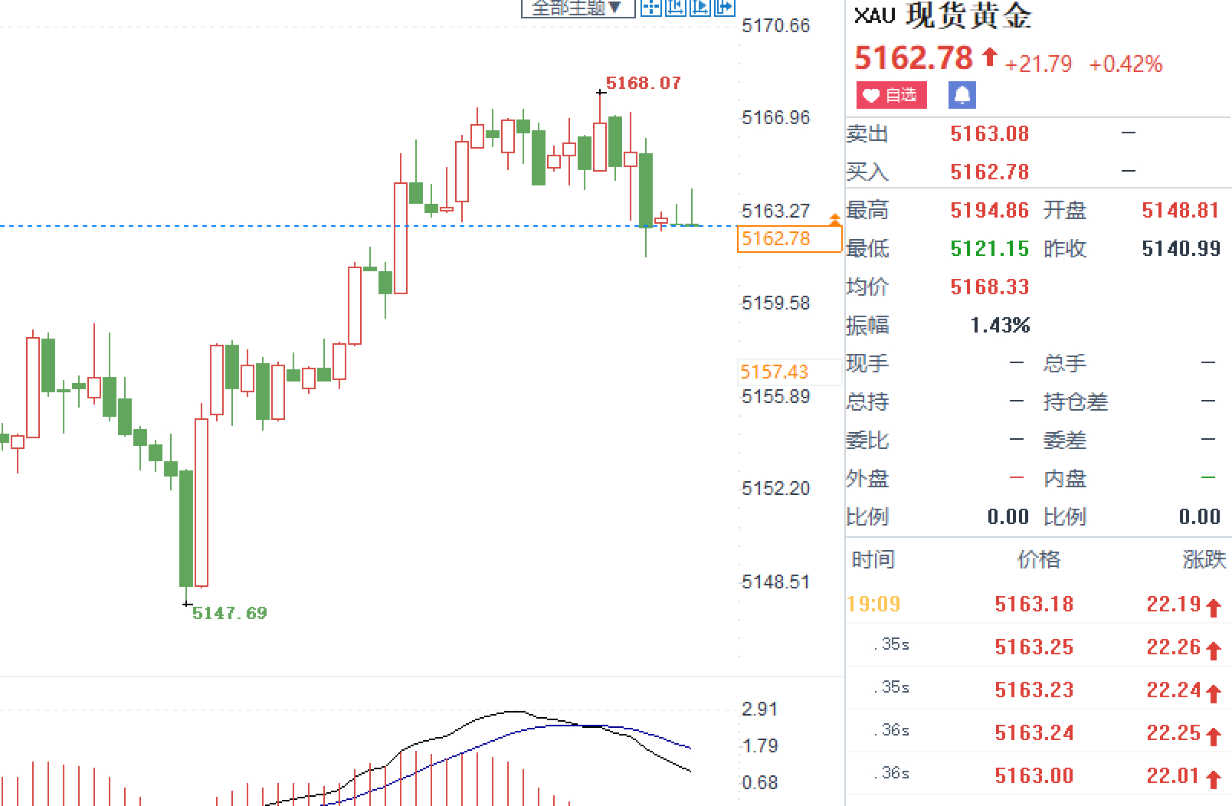1232x806 pixels.
Task: Click the 买入 price 5162.78
Action: click(x=989, y=172)
